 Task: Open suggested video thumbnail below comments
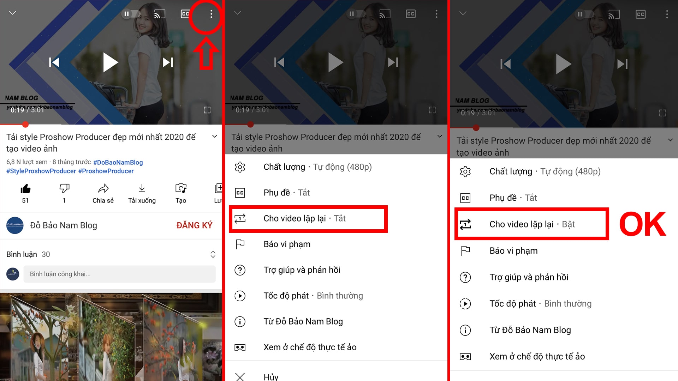(x=111, y=337)
